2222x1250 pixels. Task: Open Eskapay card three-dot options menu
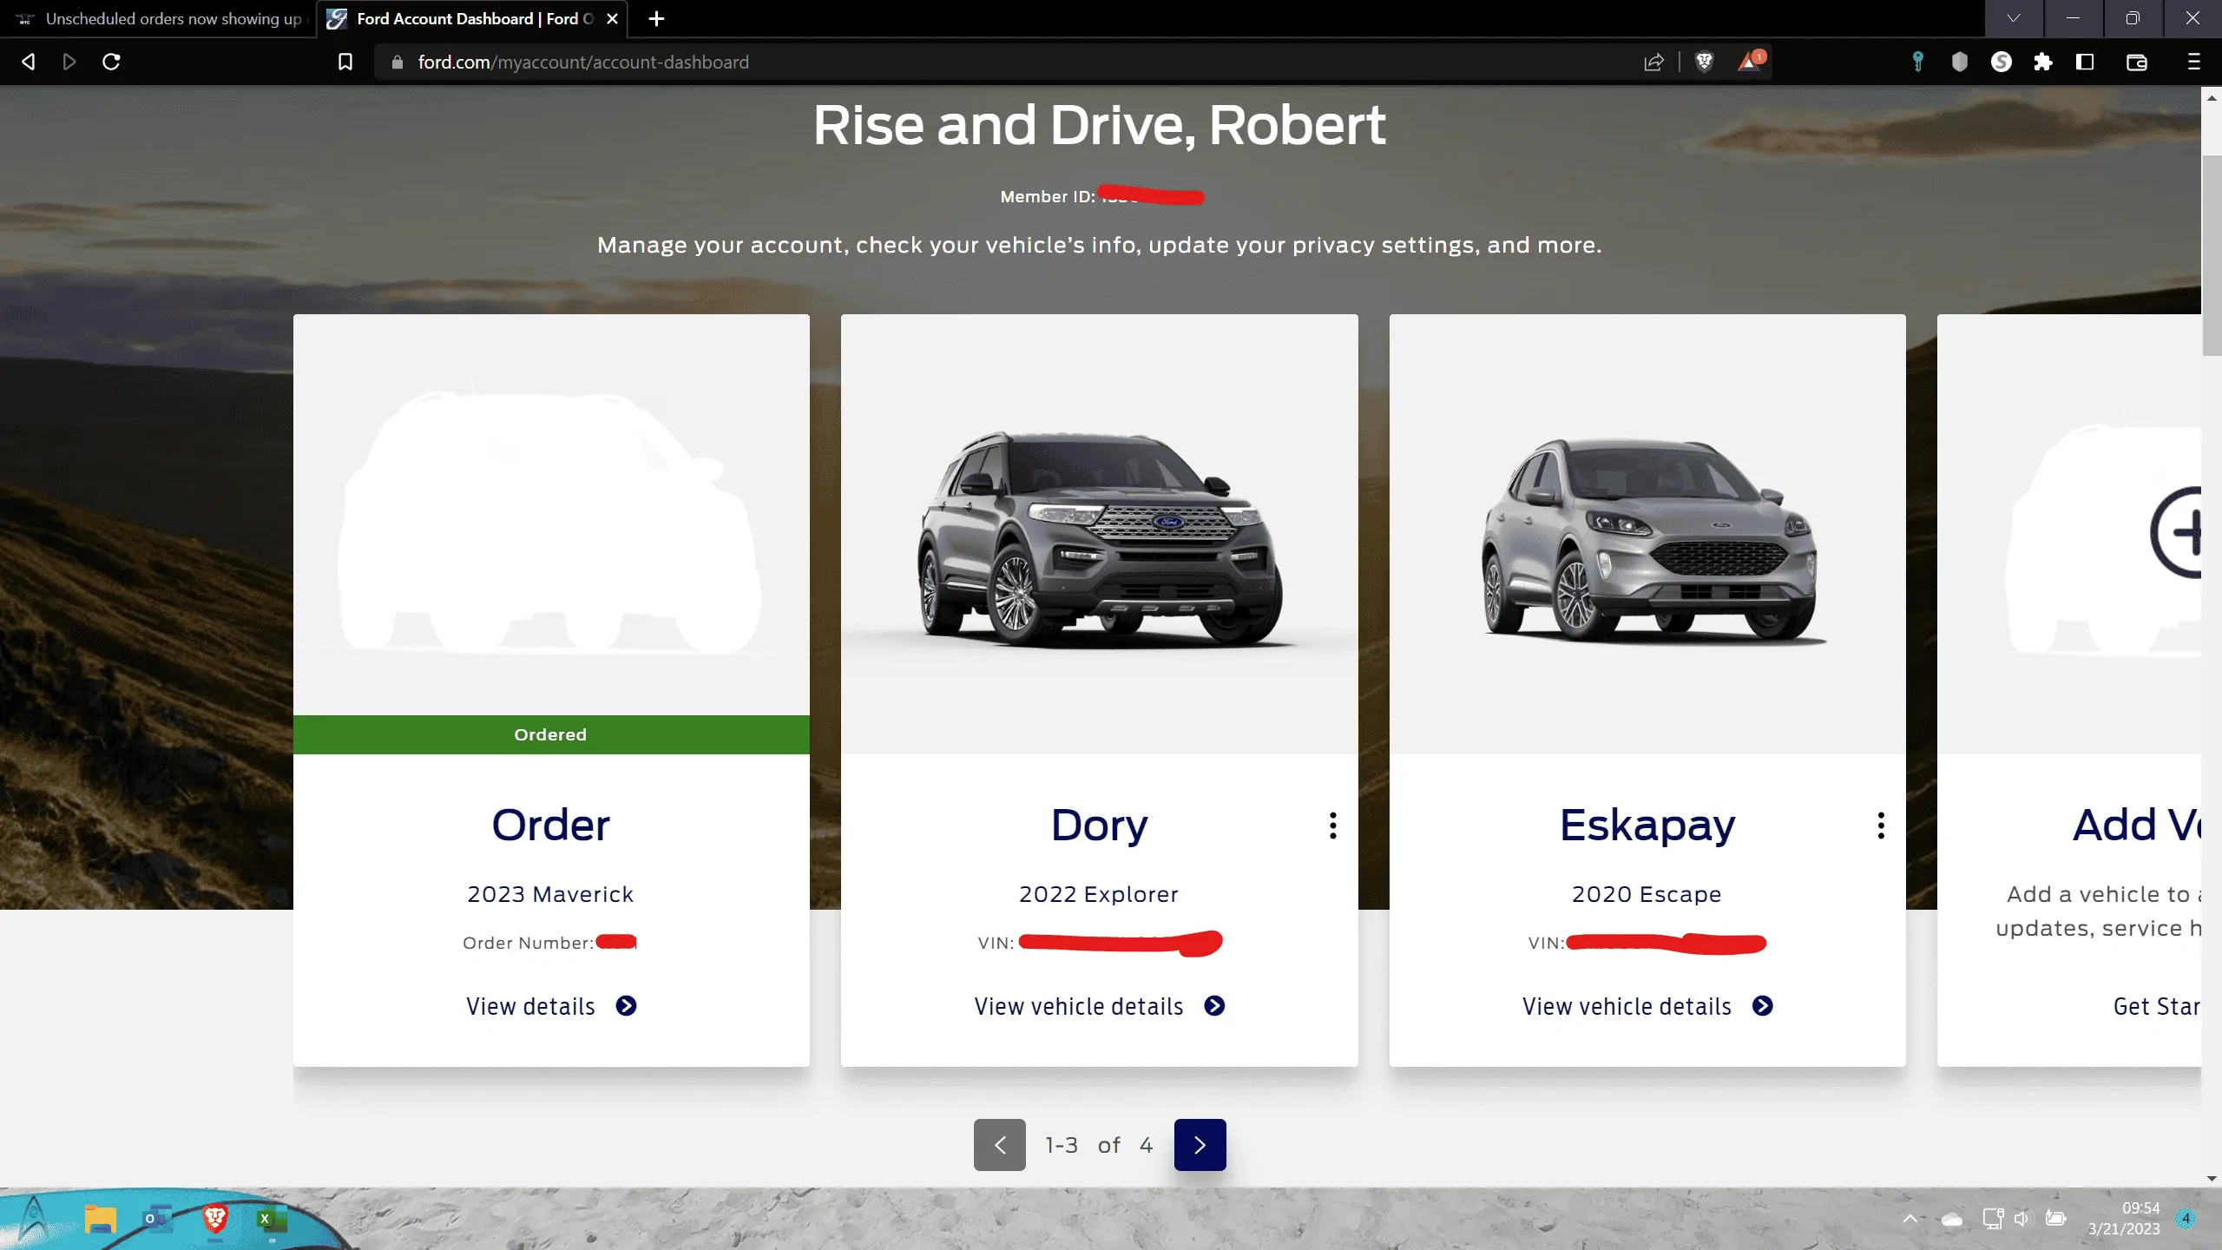pos(1881,825)
